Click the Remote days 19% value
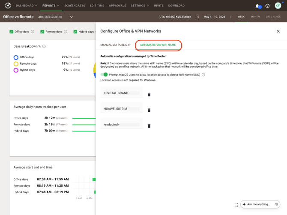The image size is (287, 215). [65, 63]
